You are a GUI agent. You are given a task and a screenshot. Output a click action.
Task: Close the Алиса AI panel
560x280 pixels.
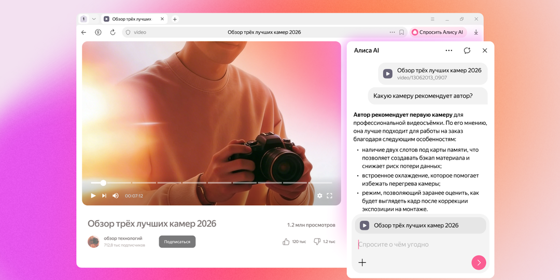(485, 51)
